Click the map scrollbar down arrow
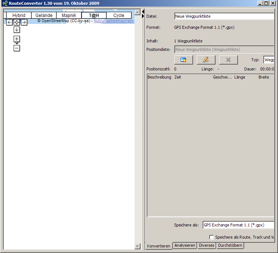The width and height of the screenshot is (278, 253). coord(138,246)
